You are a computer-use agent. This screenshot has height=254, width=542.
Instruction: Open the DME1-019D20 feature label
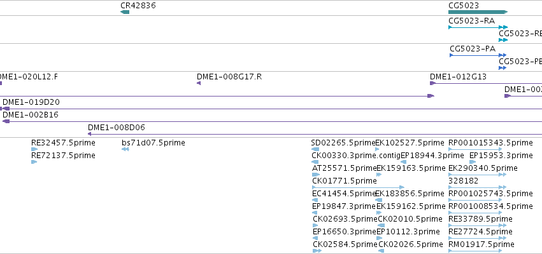click(x=31, y=102)
